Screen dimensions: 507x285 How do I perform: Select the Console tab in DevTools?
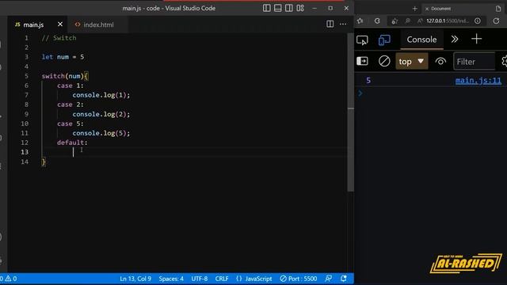click(421, 40)
